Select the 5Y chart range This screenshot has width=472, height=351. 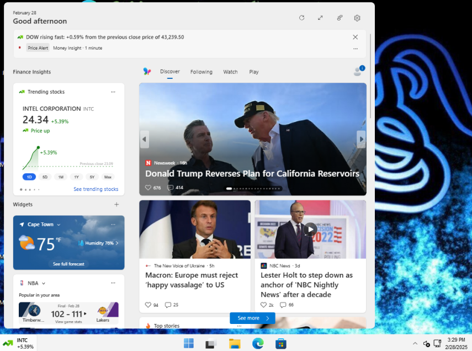92,177
